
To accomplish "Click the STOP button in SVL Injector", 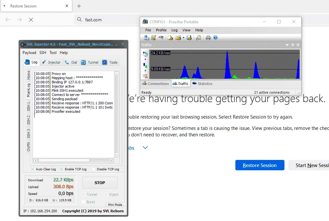I will pos(100,183).
